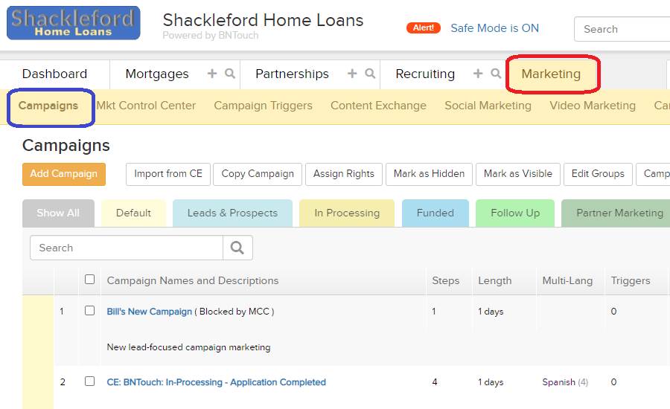The image size is (670, 409).
Task: Filter by the Leads & Prospects group
Action: coord(232,213)
